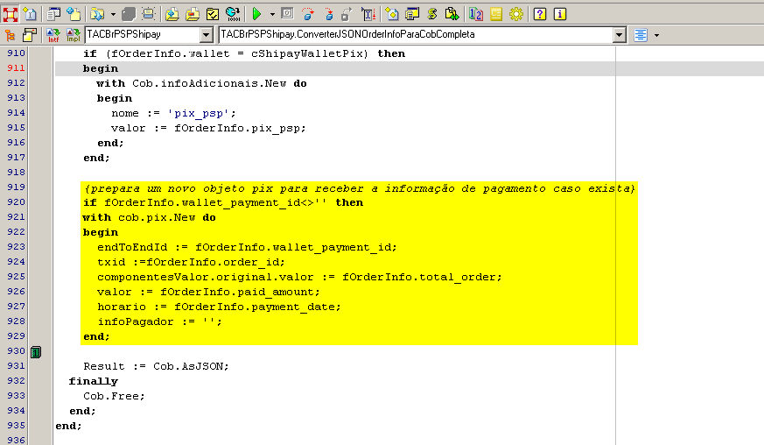Click the open folder toolbar icon

[x=97, y=14]
